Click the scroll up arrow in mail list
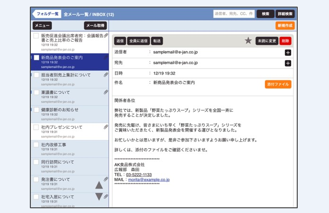 point(99,185)
